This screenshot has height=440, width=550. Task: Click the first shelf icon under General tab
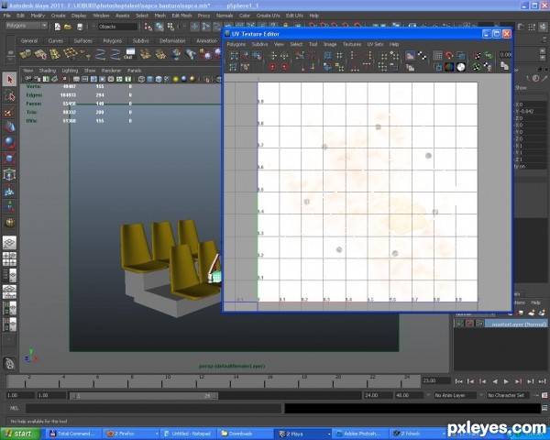pos(26,54)
